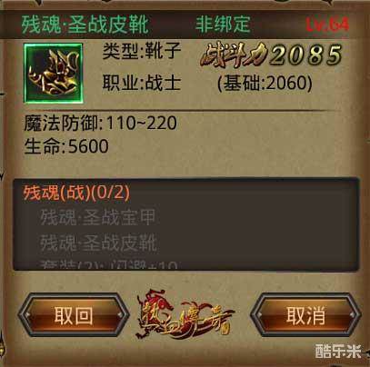Select set piece 残魂·圣战皮靴 in list

click(x=98, y=243)
